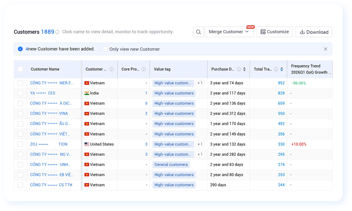Click 1 year and 170 days cell
The height and width of the screenshot is (211, 352).
[228, 124]
